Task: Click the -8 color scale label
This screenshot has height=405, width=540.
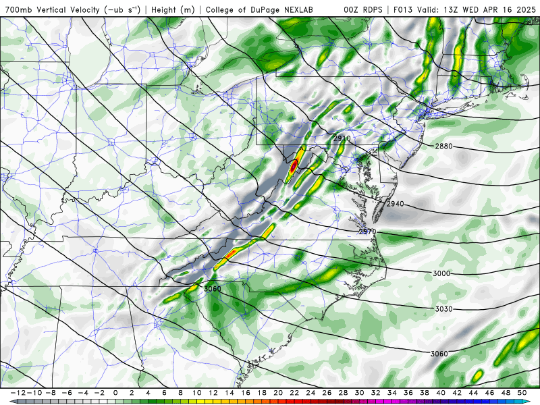Action: (51, 393)
